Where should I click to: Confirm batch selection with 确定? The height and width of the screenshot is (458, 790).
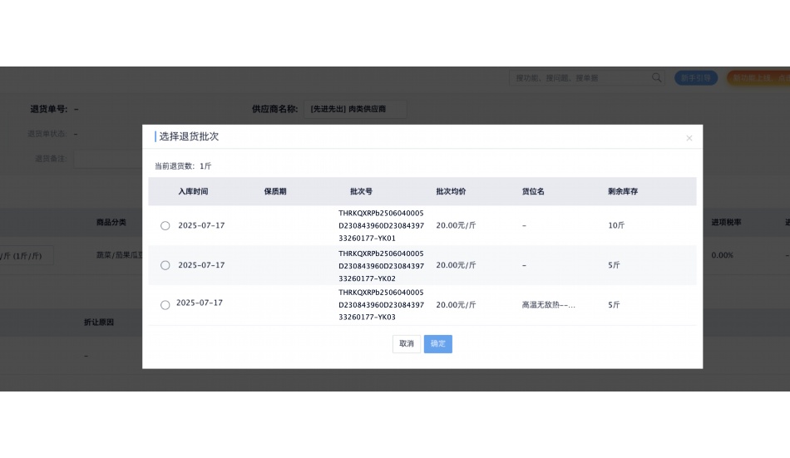point(438,344)
